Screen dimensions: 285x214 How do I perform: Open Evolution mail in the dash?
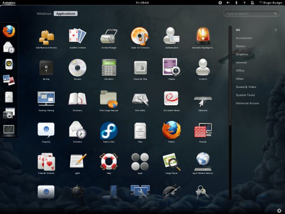9,47
